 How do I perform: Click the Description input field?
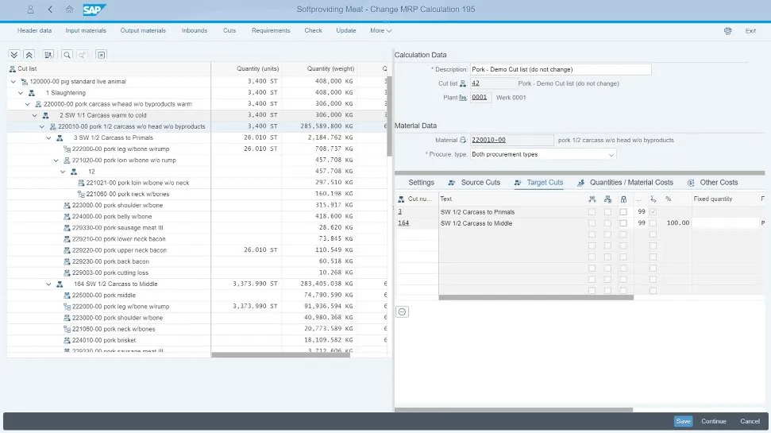click(560, 70)
